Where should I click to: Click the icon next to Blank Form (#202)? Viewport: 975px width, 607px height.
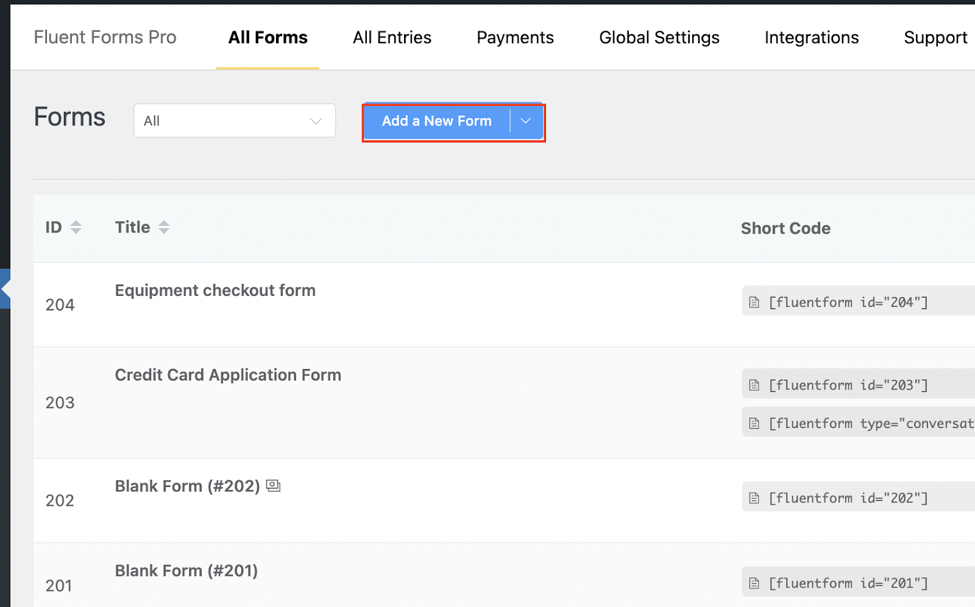pos(274,486)
